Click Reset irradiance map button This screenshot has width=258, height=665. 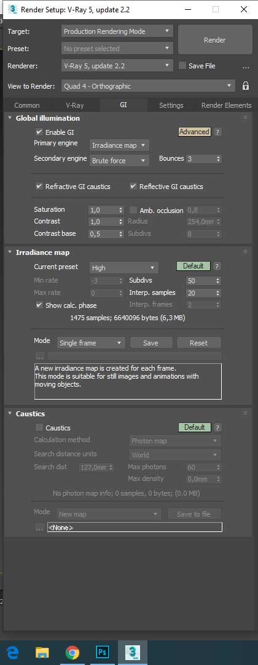tap(199, 343)
